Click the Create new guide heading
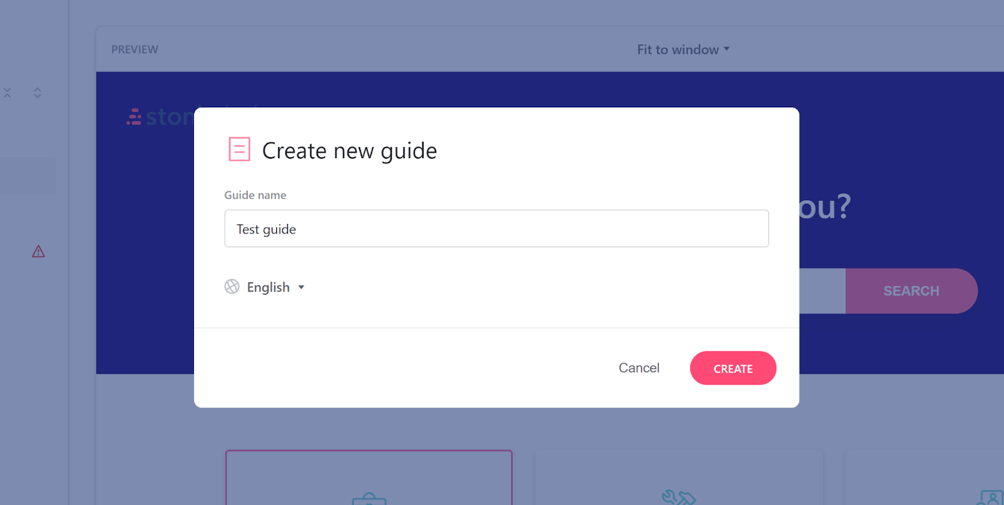Image resolution: width=1004 pixels, height=505 pixels. tap(350, 151)
